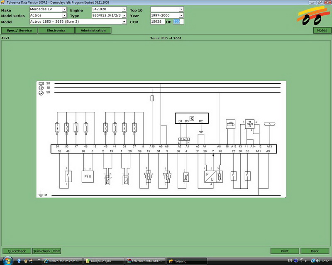Open the Top 10 dropdown
The width and height of the screenshot is (332, 265).
point(181,9)
